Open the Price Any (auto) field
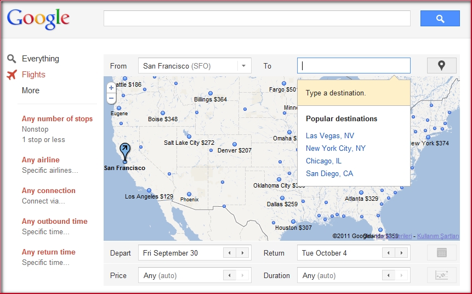Viewport: 472px width, 294px height. click(x=195, y=275)
